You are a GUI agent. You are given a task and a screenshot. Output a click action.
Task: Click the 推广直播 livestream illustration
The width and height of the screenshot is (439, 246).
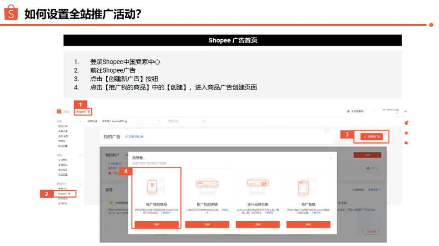pos(307,187)
